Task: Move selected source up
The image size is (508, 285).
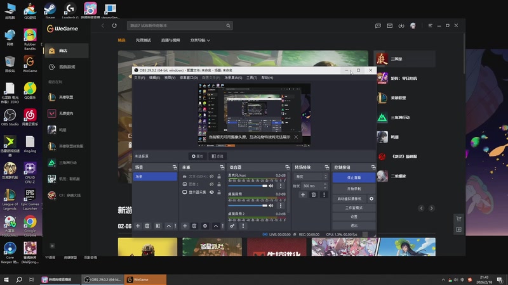Action: click(216, 226)
